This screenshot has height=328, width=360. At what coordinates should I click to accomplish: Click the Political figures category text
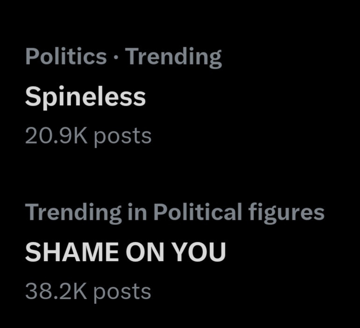click(238, 212)
